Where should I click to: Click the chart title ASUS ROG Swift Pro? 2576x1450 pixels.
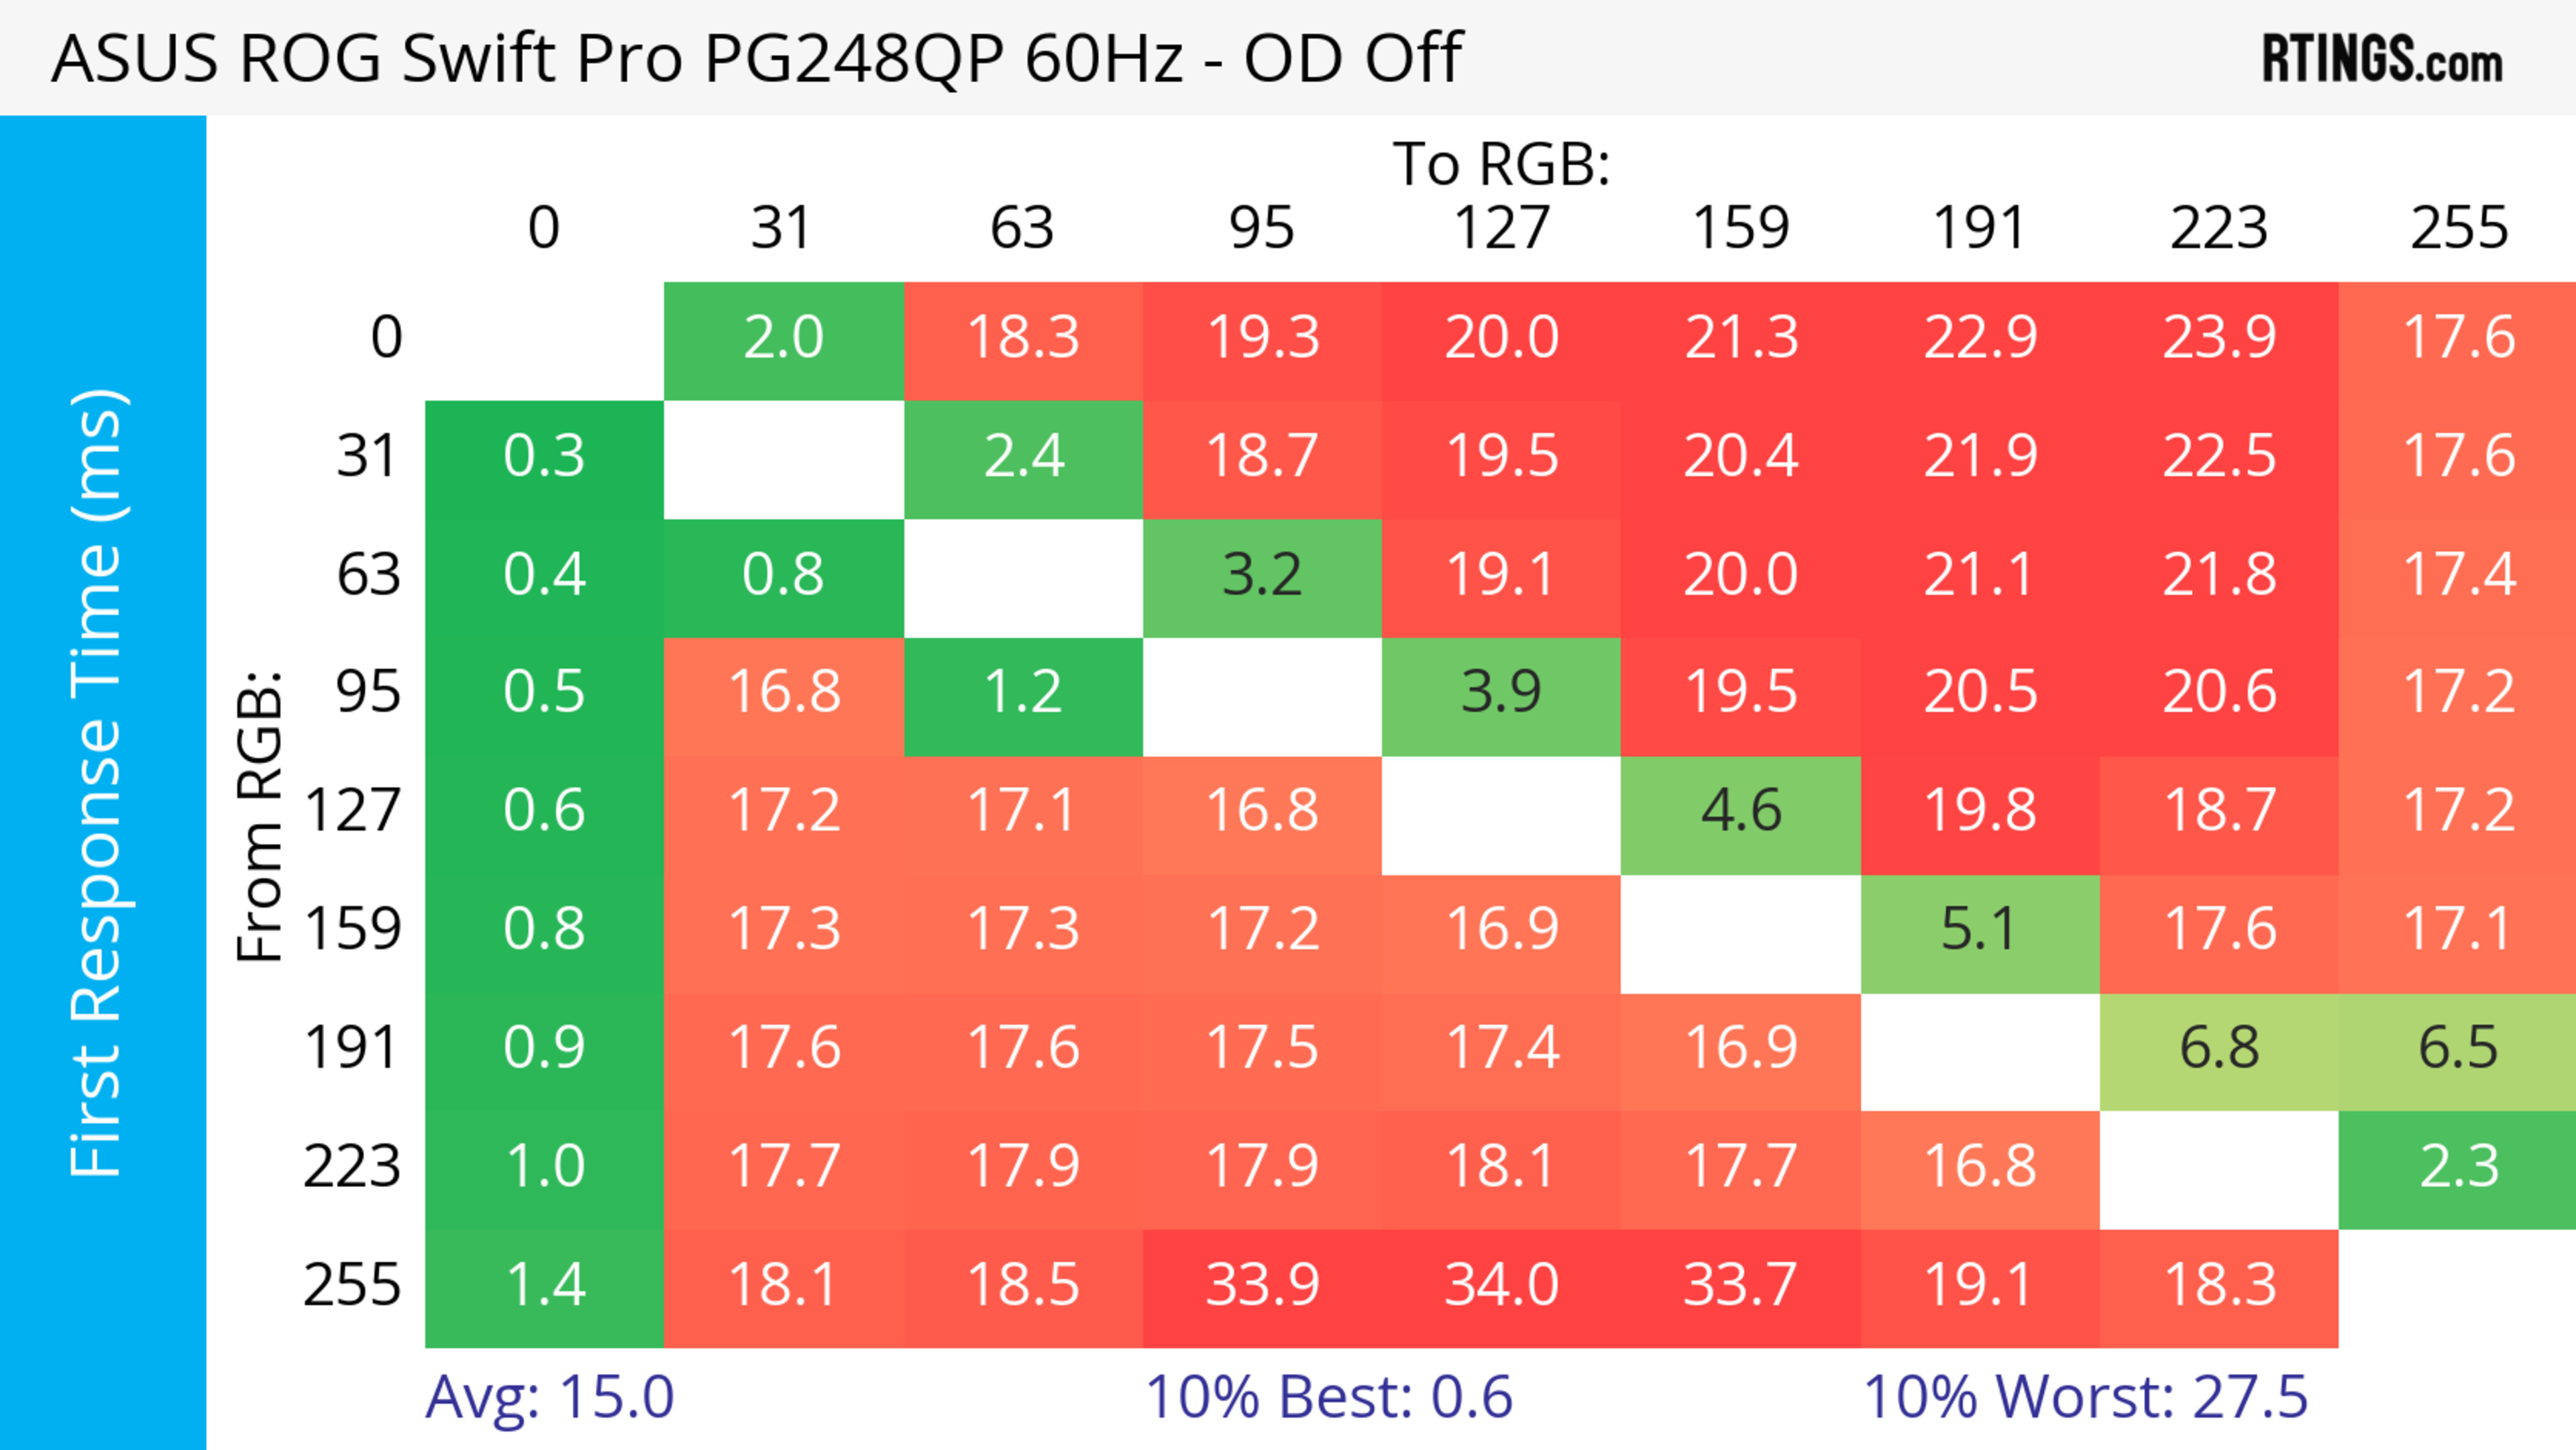tap(756, 58)
